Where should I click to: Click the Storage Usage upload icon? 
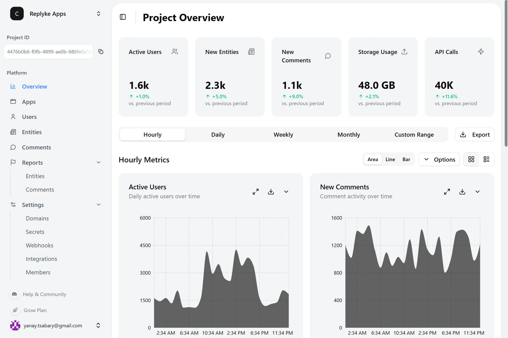404,51
